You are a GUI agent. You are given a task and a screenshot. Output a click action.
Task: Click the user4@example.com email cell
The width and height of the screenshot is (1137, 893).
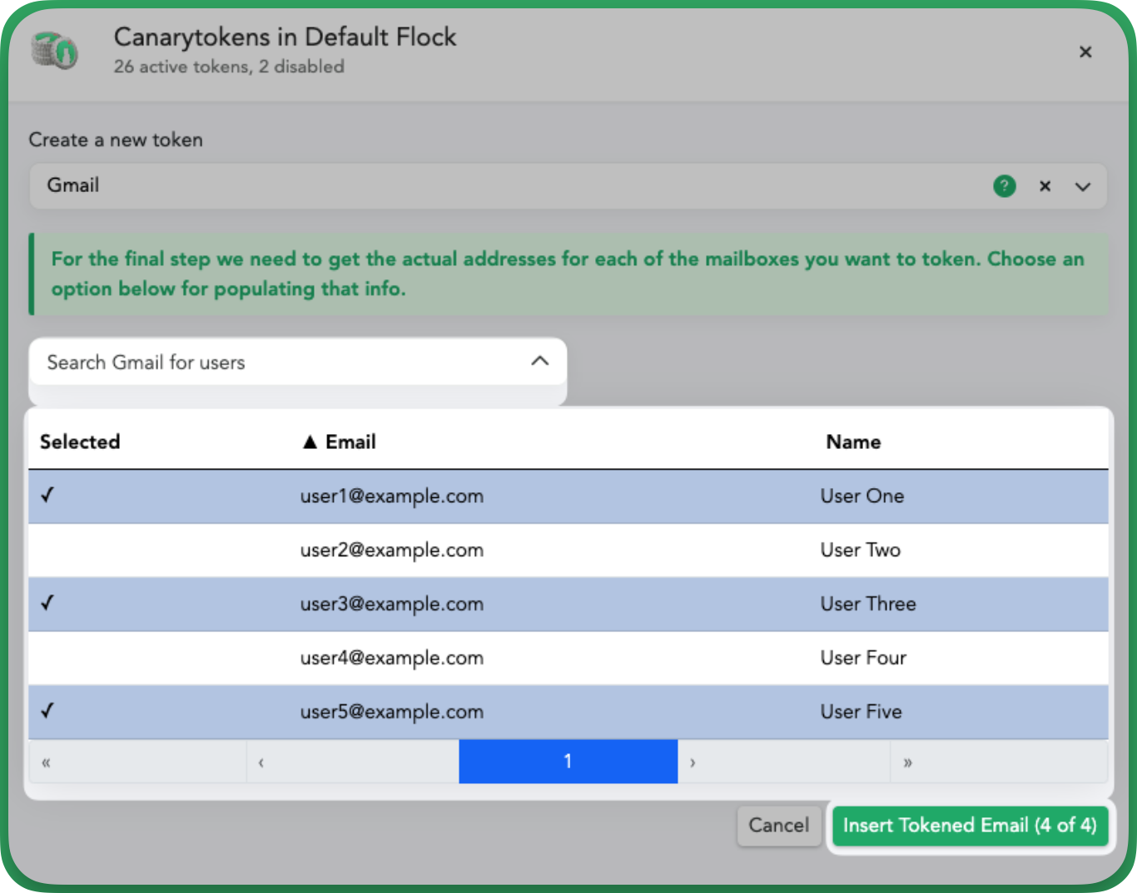[392, 659]
